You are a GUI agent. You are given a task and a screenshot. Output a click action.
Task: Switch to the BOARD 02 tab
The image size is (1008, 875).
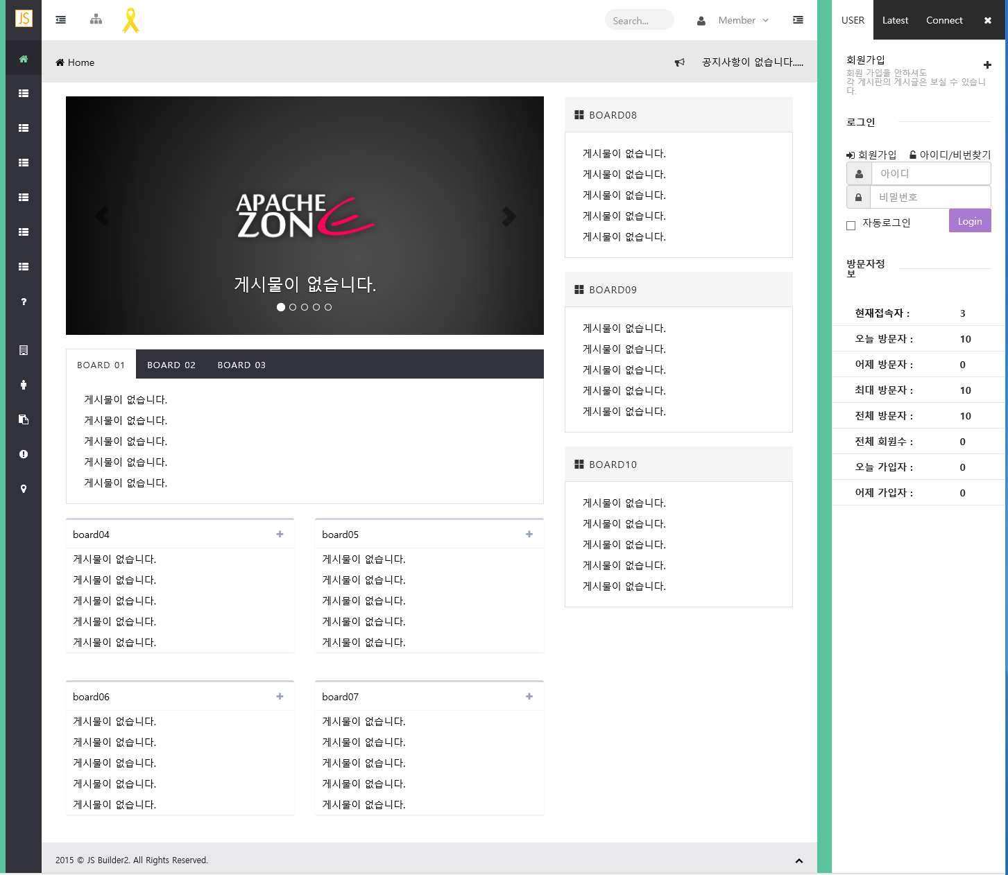coord(171,365)
